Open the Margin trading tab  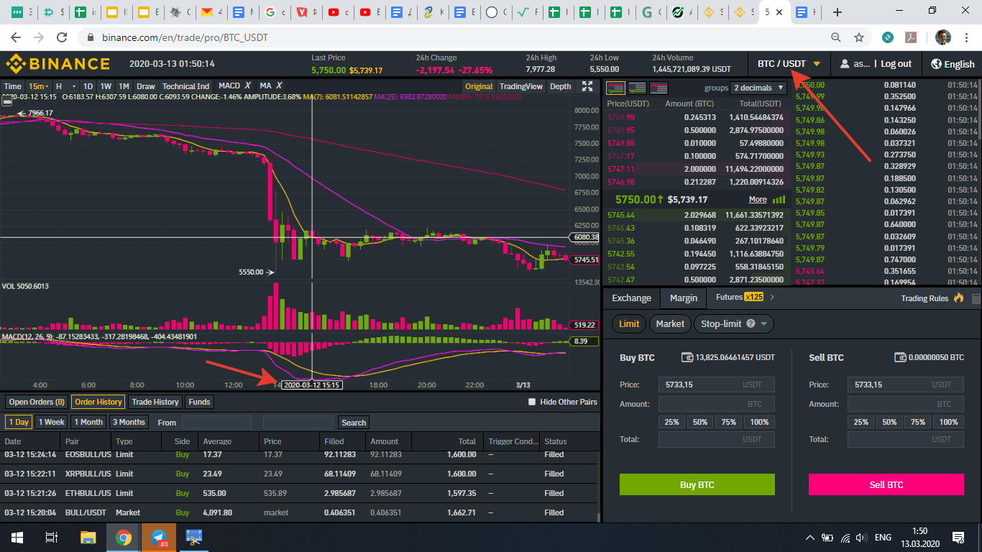(684, 298)
